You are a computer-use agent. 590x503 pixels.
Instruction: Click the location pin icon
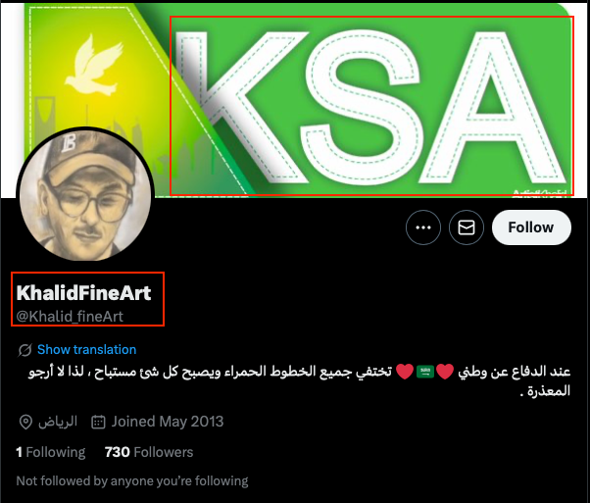(25, 422)
